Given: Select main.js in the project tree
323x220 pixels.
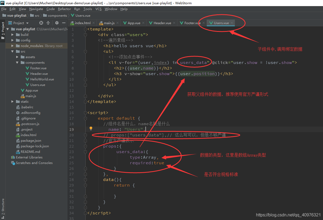Looking at the screenshot, I should 28,96.
